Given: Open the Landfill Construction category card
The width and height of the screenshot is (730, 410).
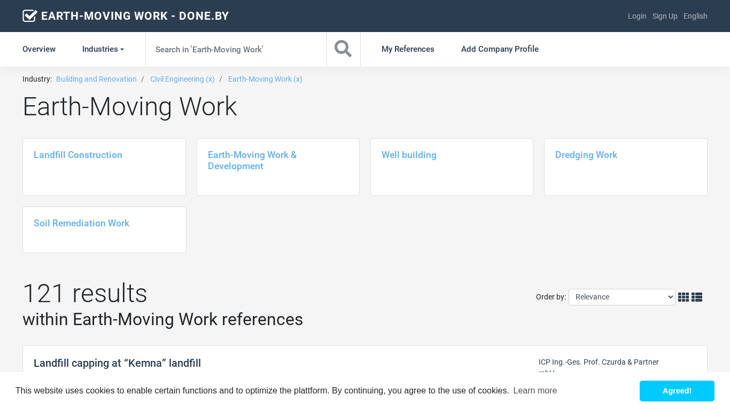Looking at the screenshot, I should coord(78,155).
